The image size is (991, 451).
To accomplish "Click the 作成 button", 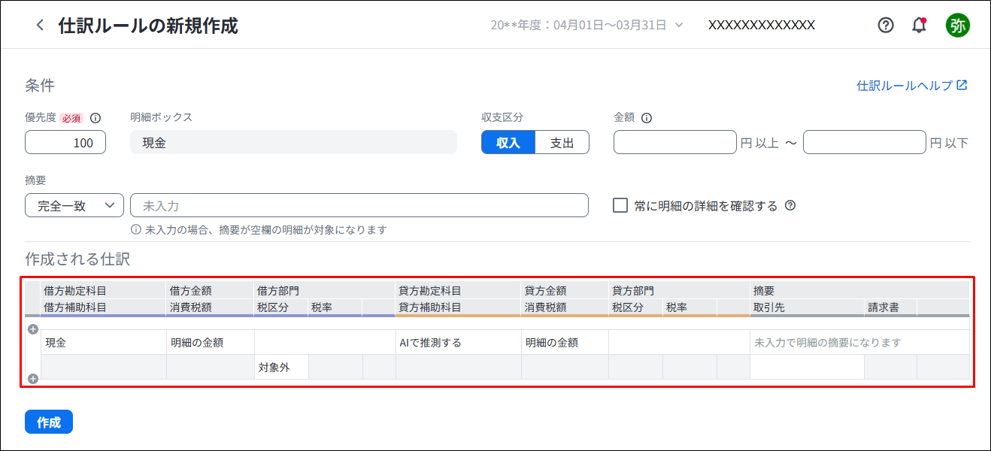I will (x=49, y=422).
